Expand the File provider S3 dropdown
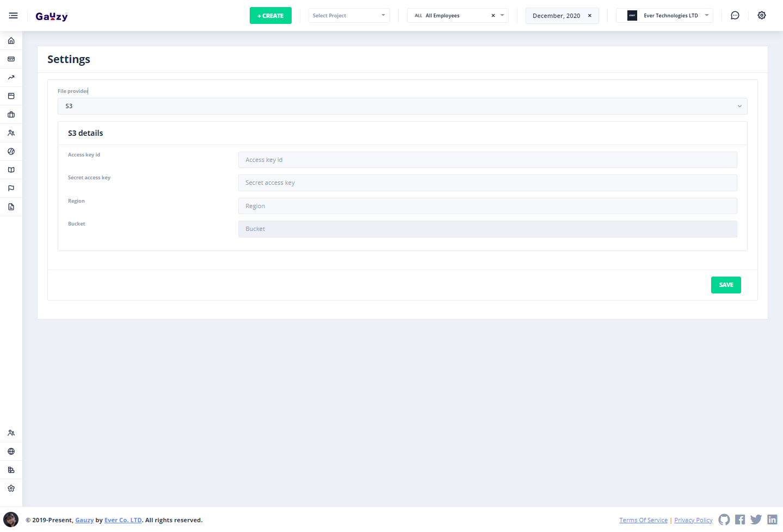Viewport: 783px width, 532px height. 402,106
